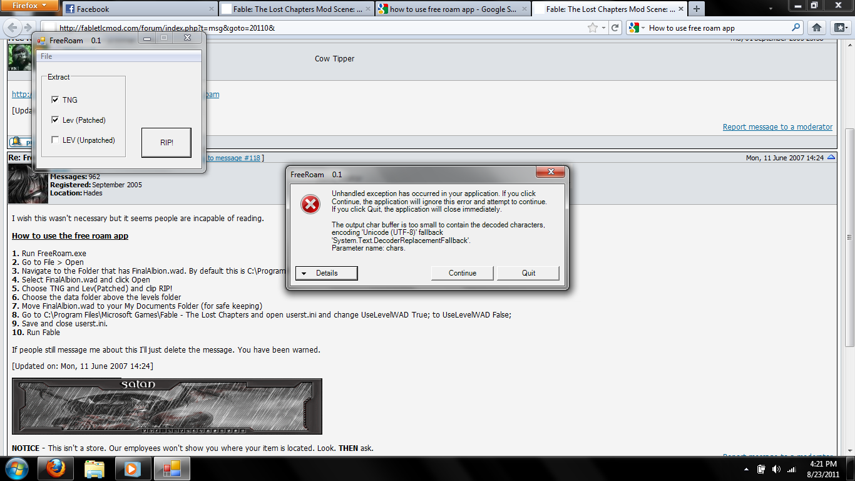Open the orange Firefox menu button
Image resolution: width=855 pixels, height=481 pixels.
click(30, 6)
